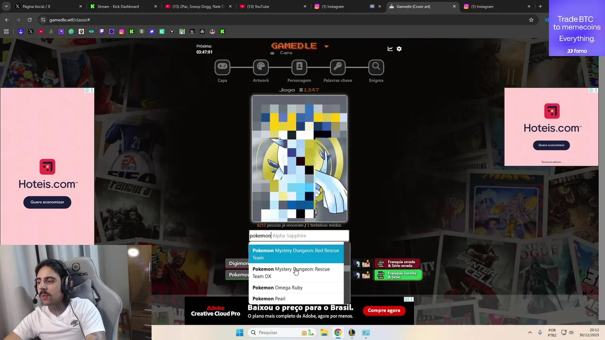Click the suggestion list scrollbar thumb
605x340 pixels.
coord(347,268)
